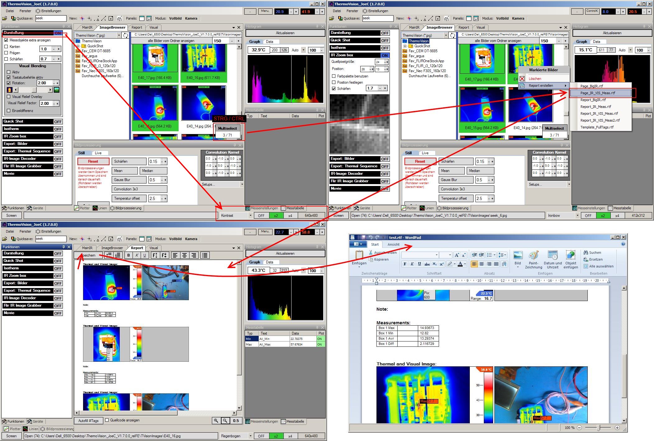Click the bullet list icon in Report editor toolbar
654x441 pixels.
click(204, 255)
